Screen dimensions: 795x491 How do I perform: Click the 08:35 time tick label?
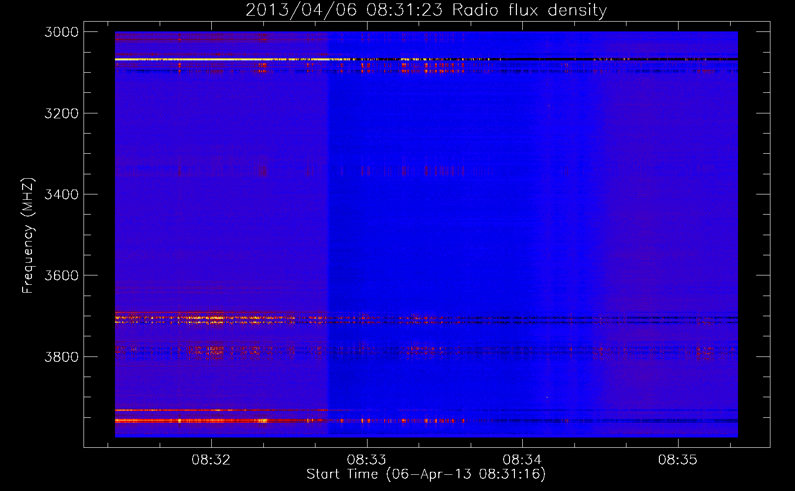pos(678,460)
